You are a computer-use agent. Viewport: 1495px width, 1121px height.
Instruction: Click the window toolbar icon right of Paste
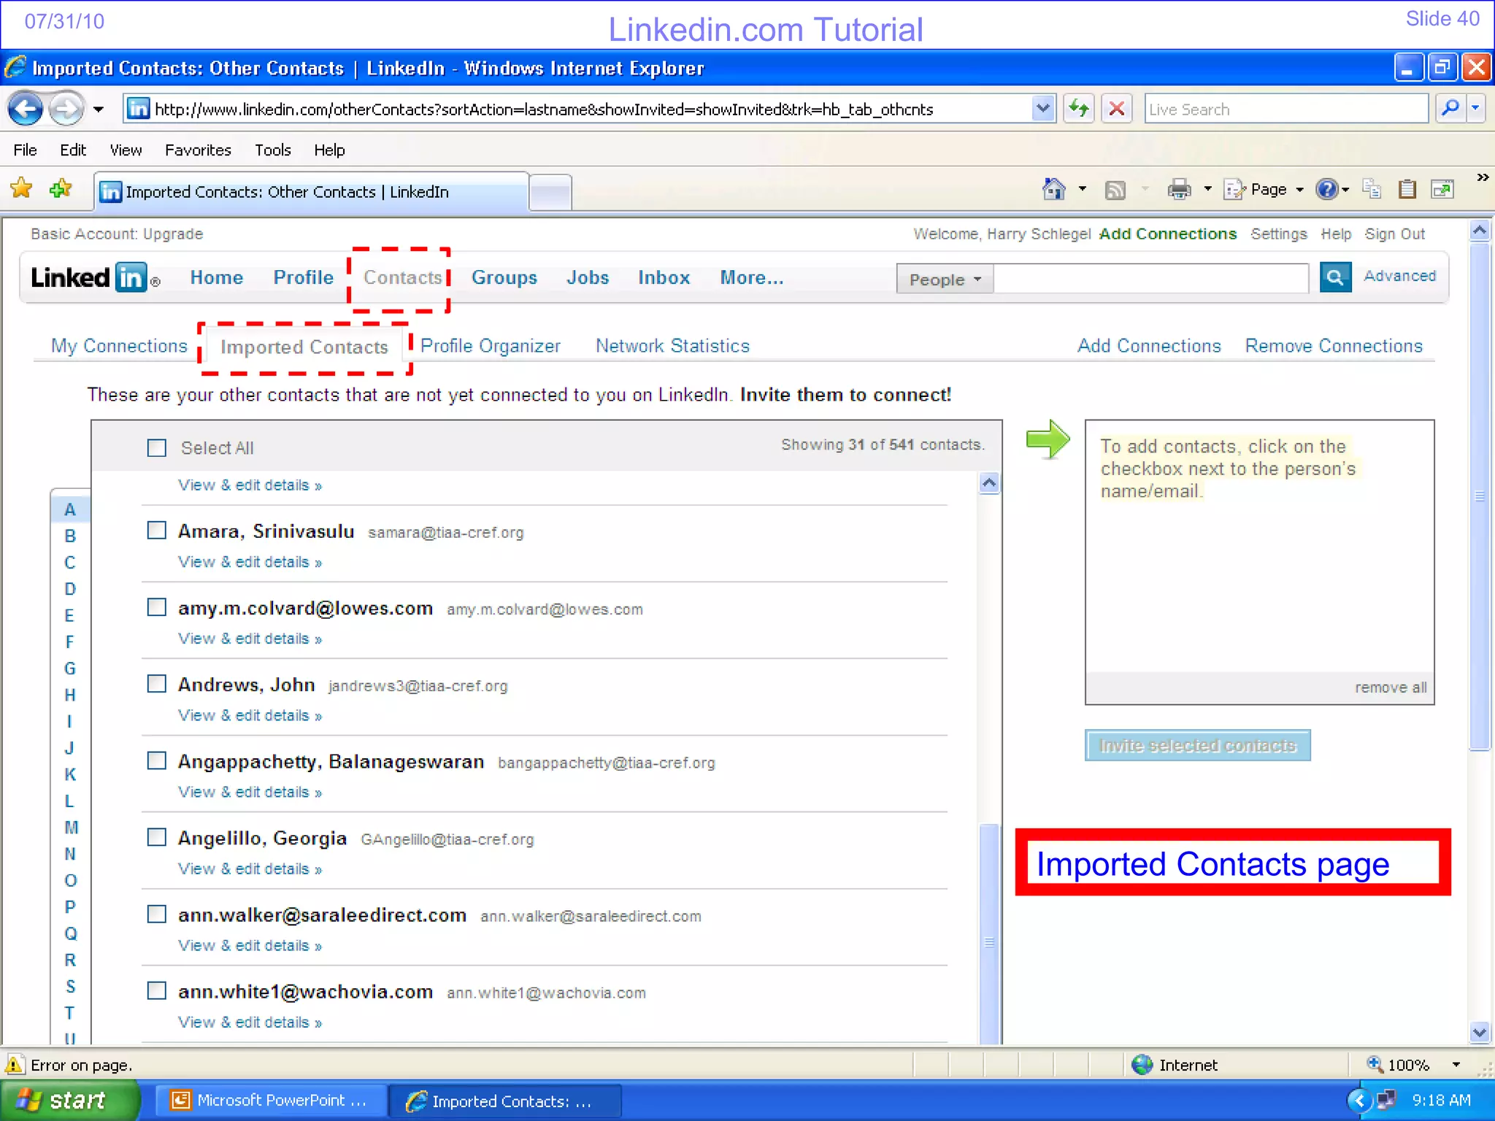1442,190
